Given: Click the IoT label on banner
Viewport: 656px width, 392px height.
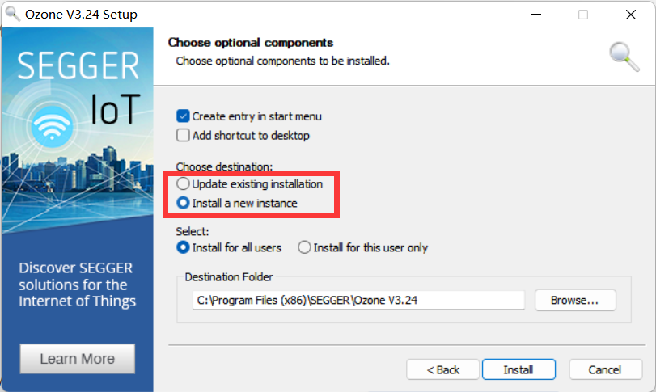Looking at the screenshot, I should click(x=115, y=109).
